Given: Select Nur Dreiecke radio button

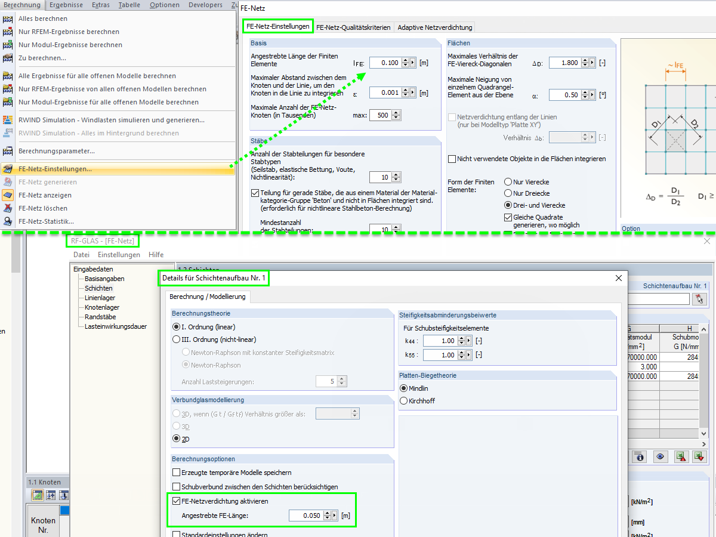Looking at the screenshot, I should (508, 193).
